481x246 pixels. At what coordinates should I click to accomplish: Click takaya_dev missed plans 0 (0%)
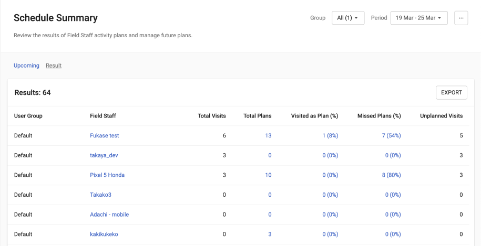[x=393, y=155]
